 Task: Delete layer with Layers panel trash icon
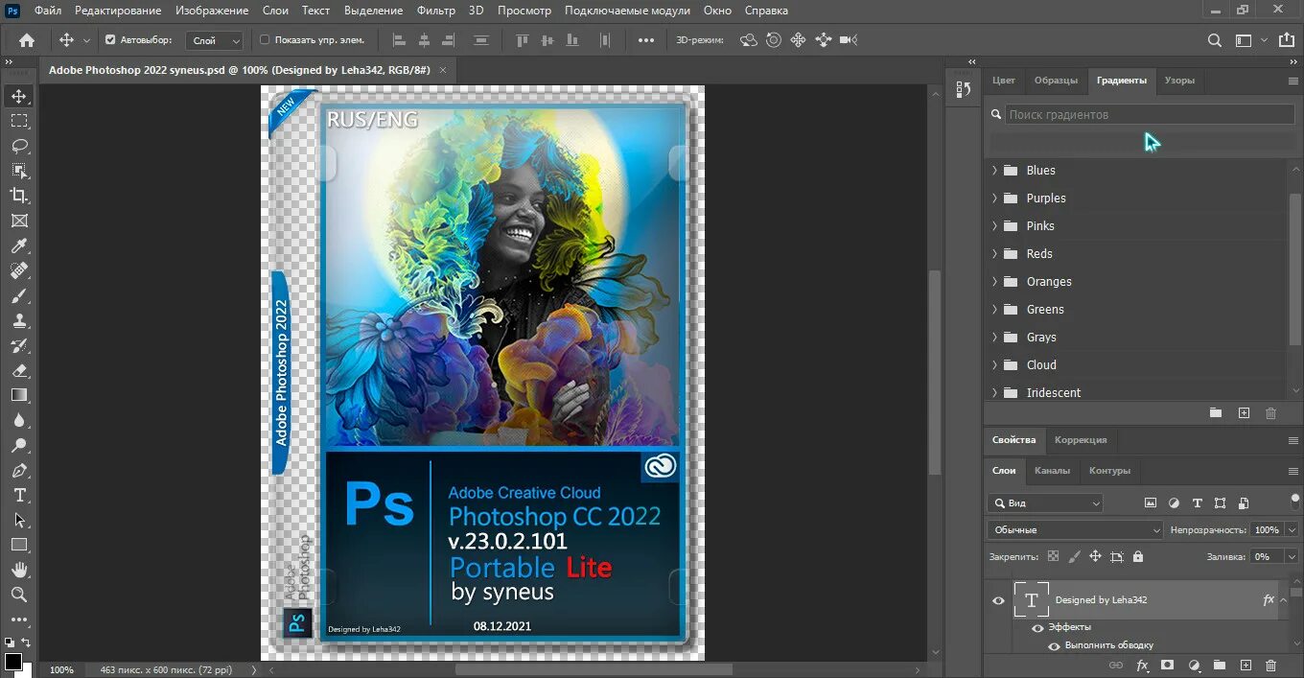tap(1271, 665)
